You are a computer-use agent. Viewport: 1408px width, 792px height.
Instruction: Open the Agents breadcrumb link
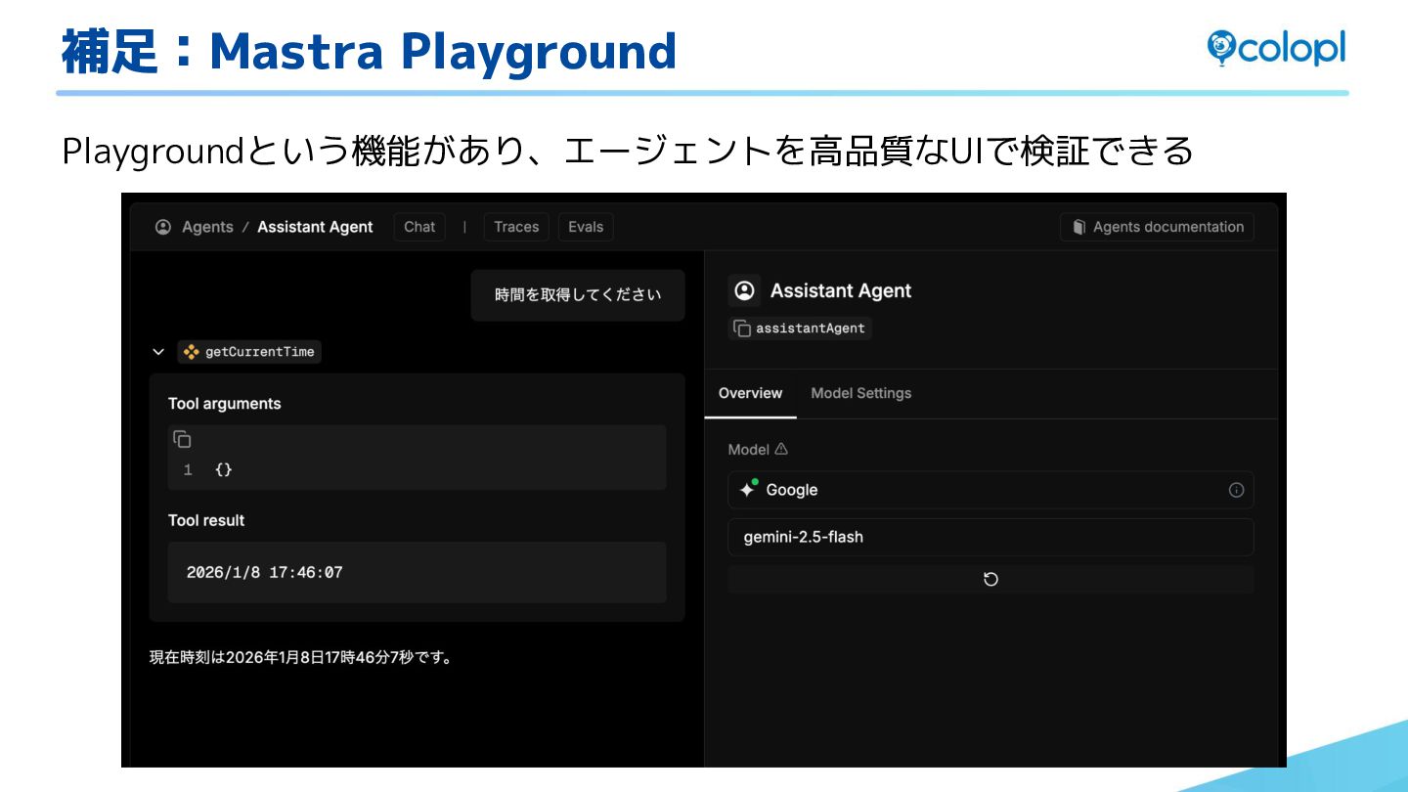(x=207, y=227)
